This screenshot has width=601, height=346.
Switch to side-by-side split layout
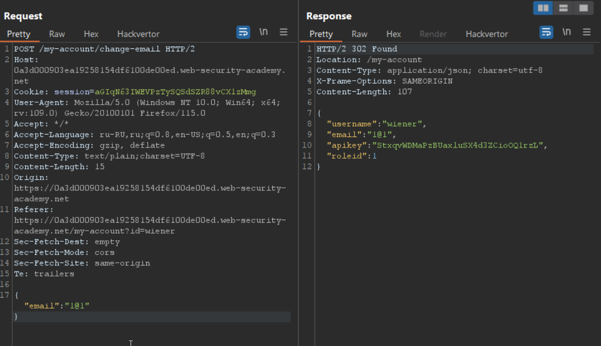[x=543, y=8]
